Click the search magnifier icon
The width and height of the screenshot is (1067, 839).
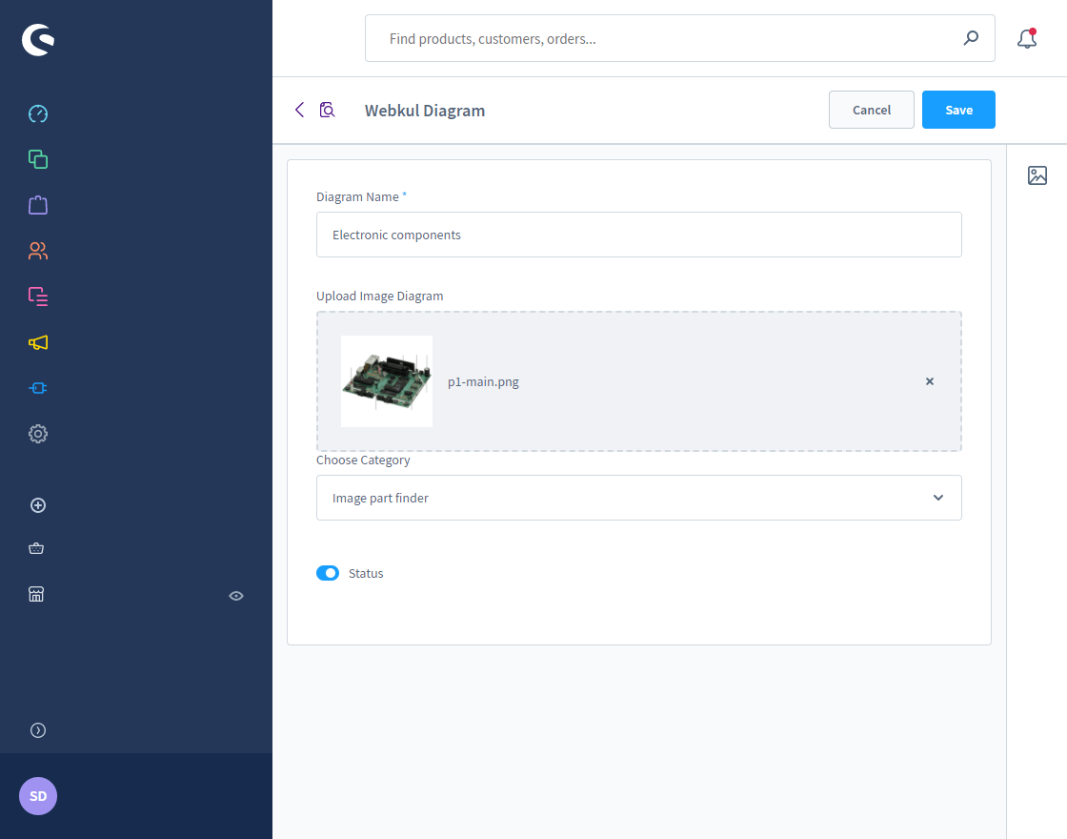971,38
